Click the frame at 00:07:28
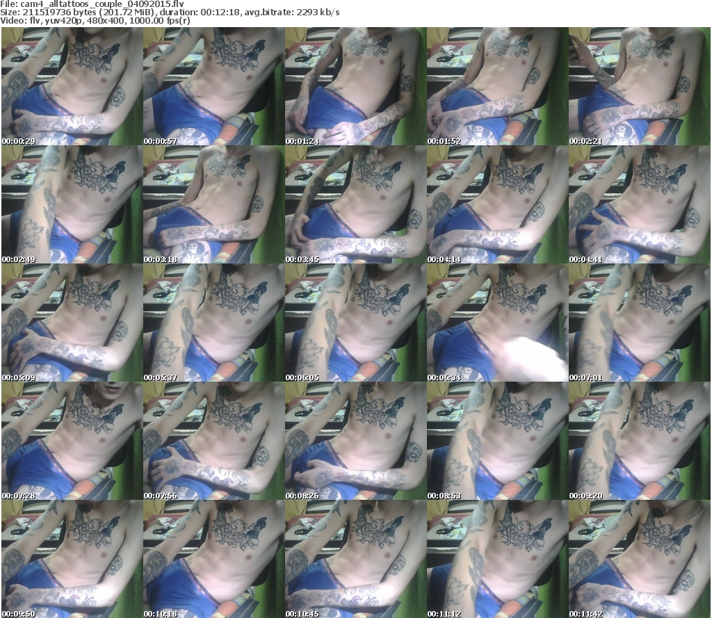Image resolution: width=712 pixels, height=618 pixels. [x=72, y=441]
